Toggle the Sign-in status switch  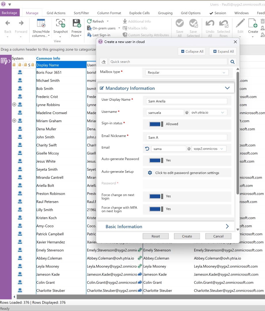156,124
